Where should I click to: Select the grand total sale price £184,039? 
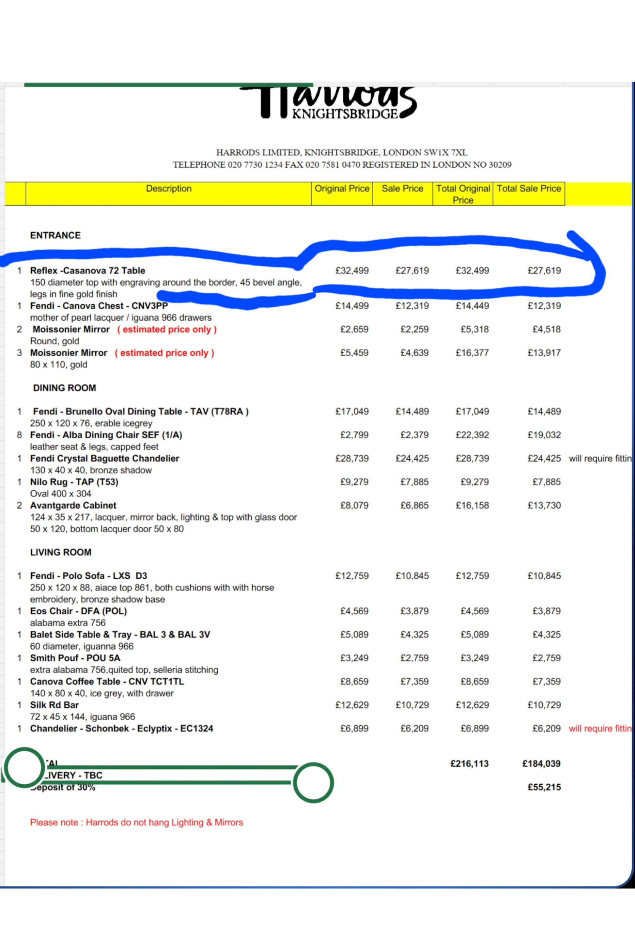(541, 764)
